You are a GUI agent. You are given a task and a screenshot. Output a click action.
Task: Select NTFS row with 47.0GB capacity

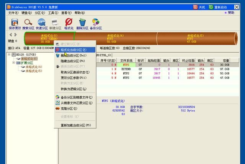pyautogui.click(x=168, y=78)
